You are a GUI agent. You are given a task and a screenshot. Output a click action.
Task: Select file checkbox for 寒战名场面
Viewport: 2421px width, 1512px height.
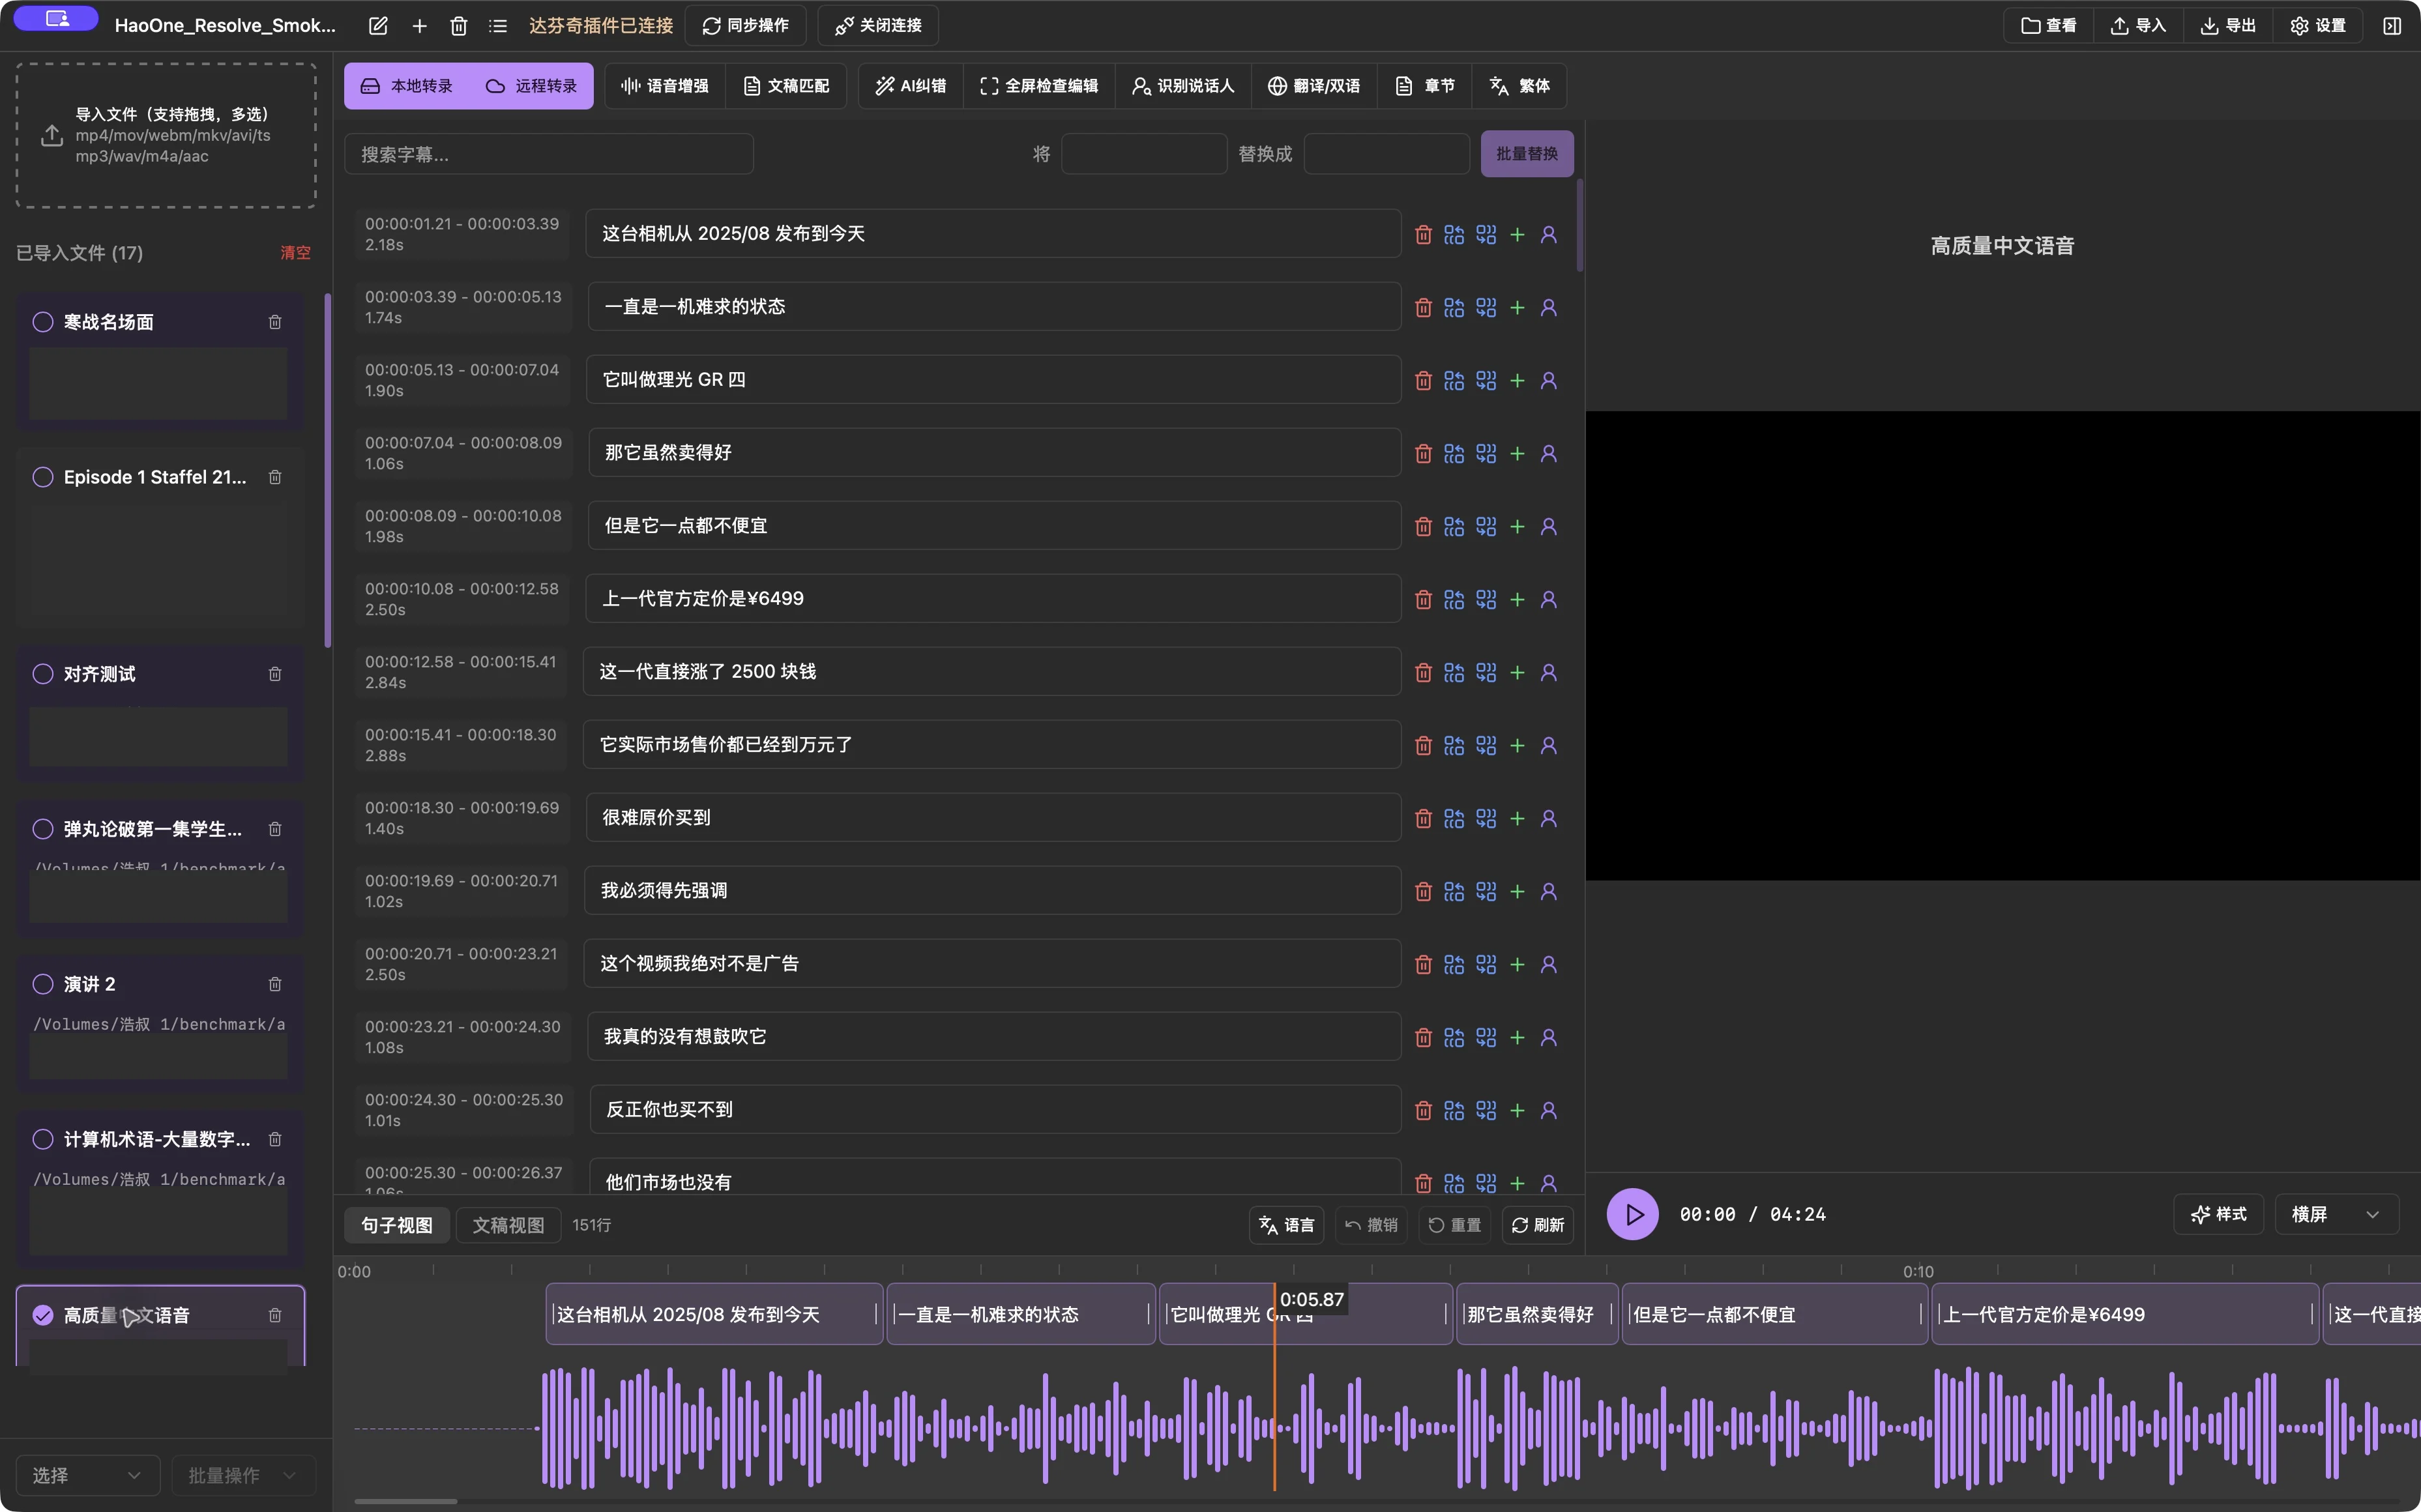point(43,322)
